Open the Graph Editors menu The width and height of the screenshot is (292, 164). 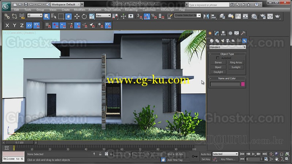[x=112, y=10]
